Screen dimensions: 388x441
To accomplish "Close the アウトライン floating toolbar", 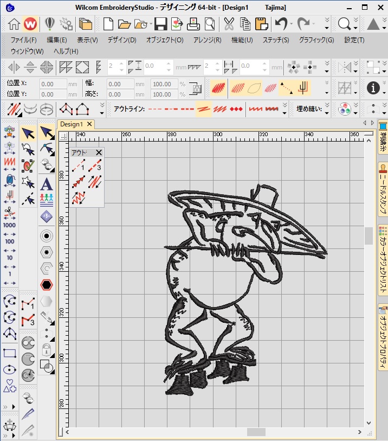I will pos(99,152).
